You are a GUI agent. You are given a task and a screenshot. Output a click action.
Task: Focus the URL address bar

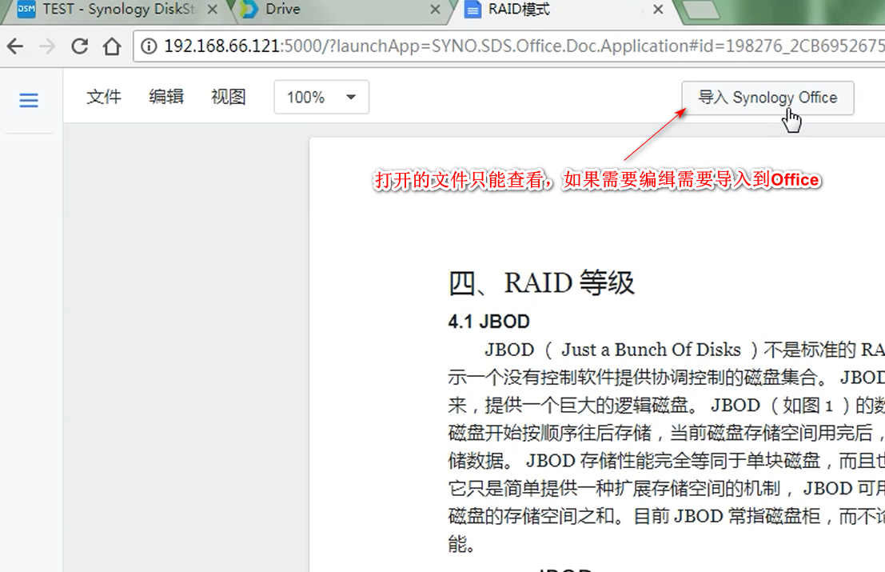512,46
